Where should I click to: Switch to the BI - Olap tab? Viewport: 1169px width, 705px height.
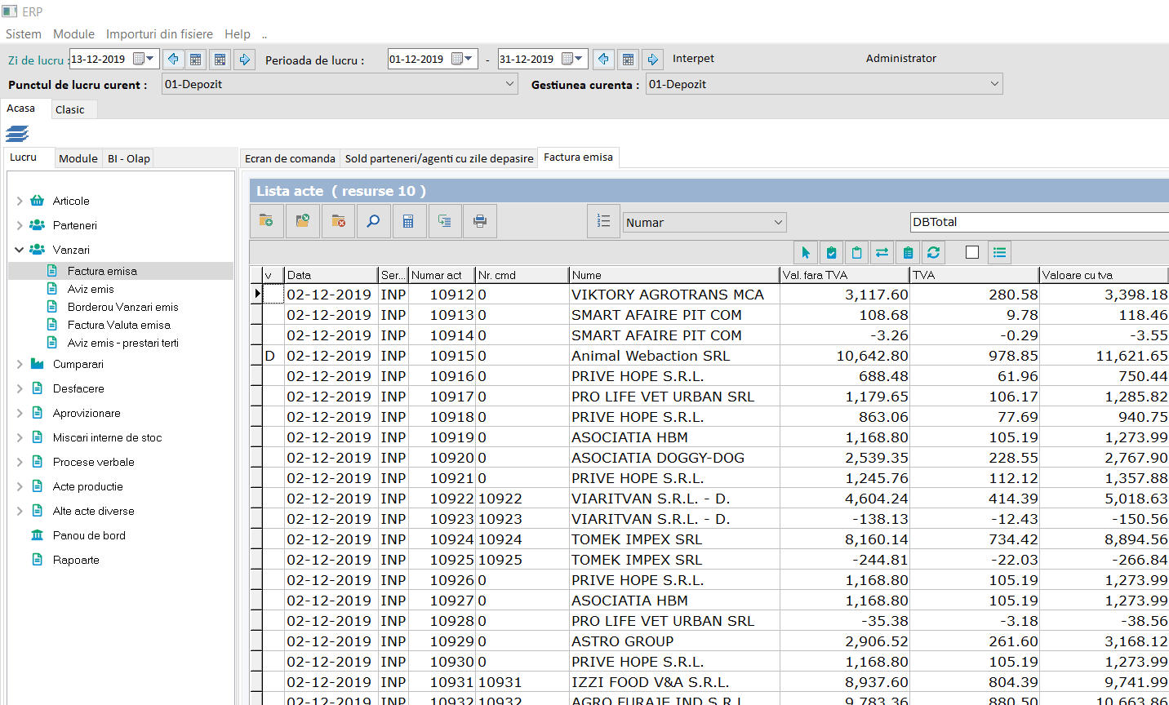129,158
